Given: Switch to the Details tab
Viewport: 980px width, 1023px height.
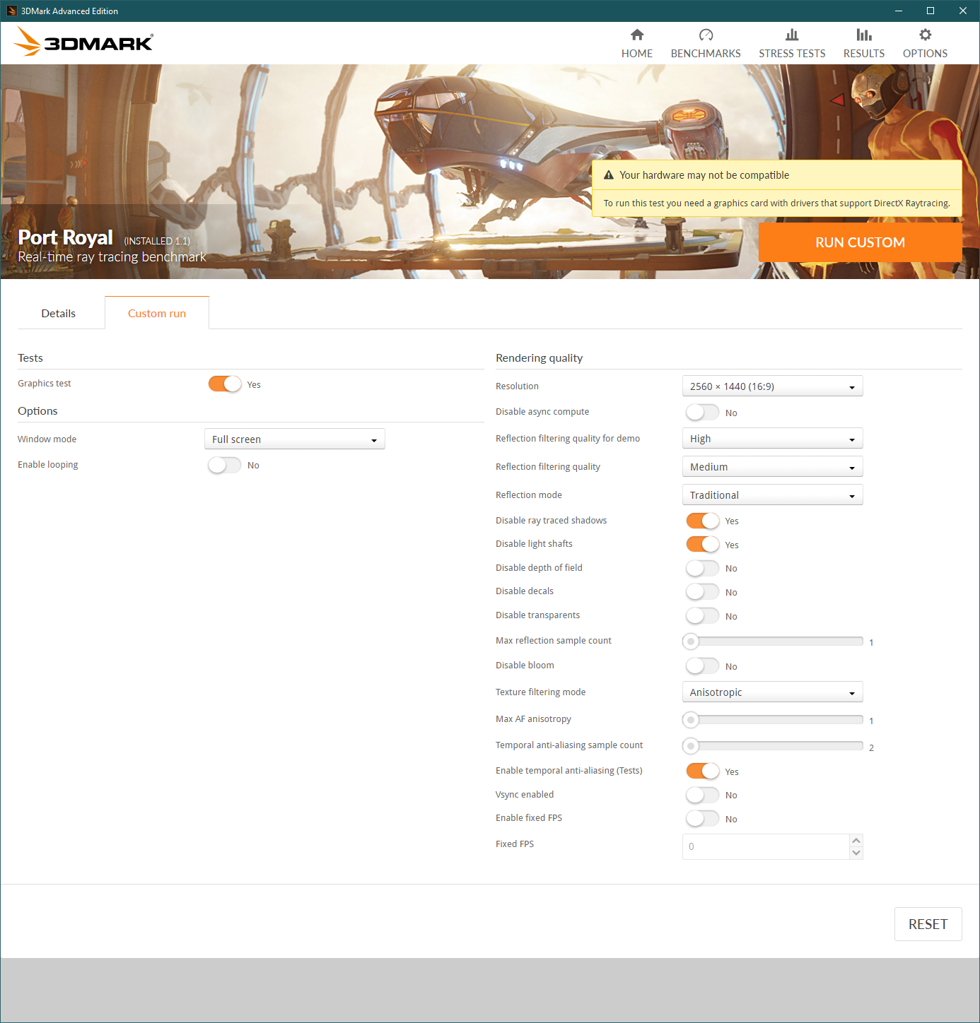Looking at the screenshot, I should point(58,313).
